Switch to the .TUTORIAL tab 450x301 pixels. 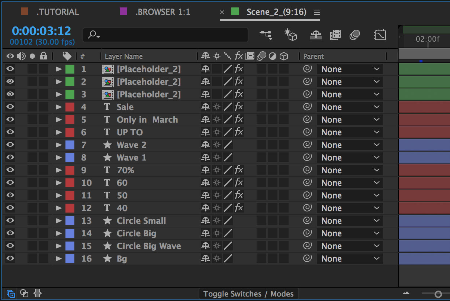tap(57, 12)
